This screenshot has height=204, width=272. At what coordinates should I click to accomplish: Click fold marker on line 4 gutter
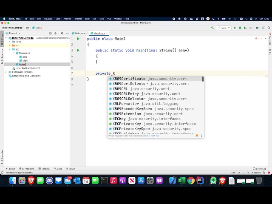click(x=85, y=56)
